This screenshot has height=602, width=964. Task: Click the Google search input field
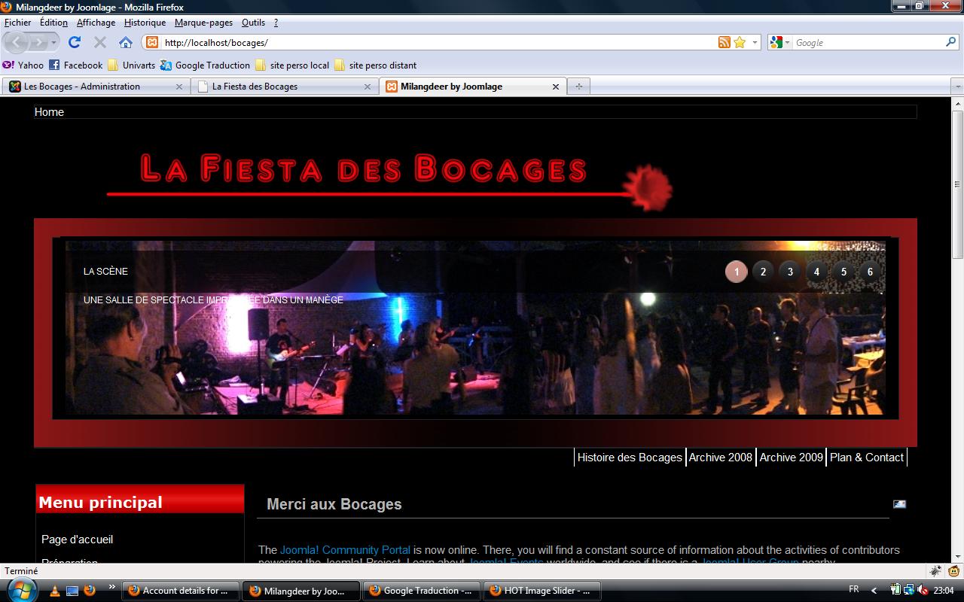(x=866, y=43)
